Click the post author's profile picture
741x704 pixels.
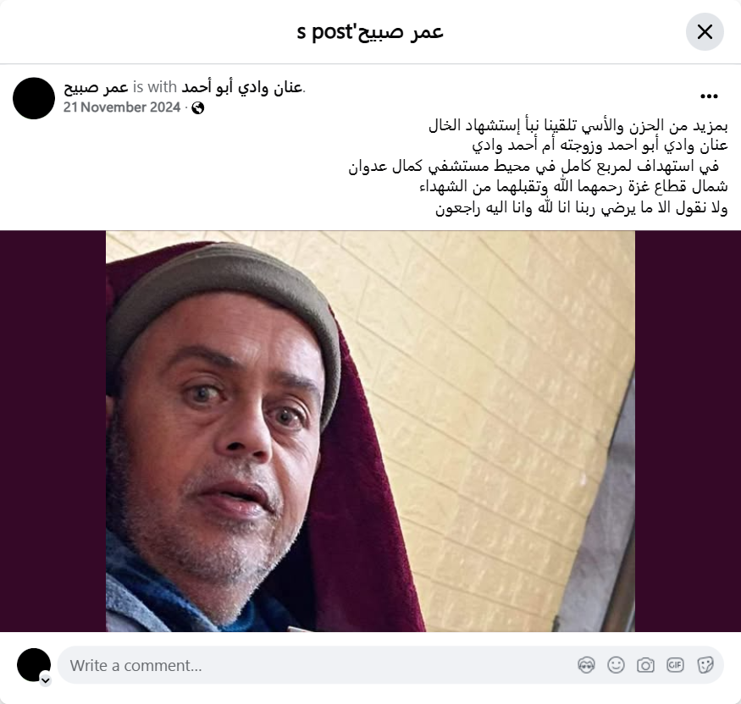pos(34,98)
